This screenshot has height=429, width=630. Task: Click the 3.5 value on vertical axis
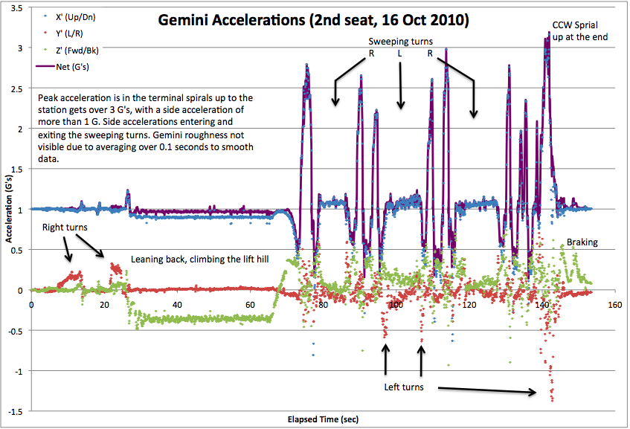(x=17, y=7)
